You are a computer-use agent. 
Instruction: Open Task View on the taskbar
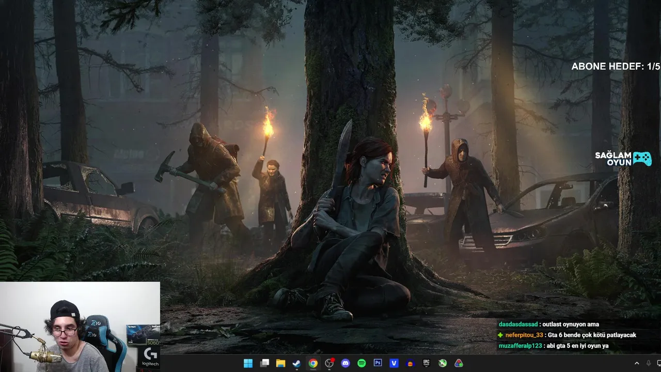(x=264, y=363)
